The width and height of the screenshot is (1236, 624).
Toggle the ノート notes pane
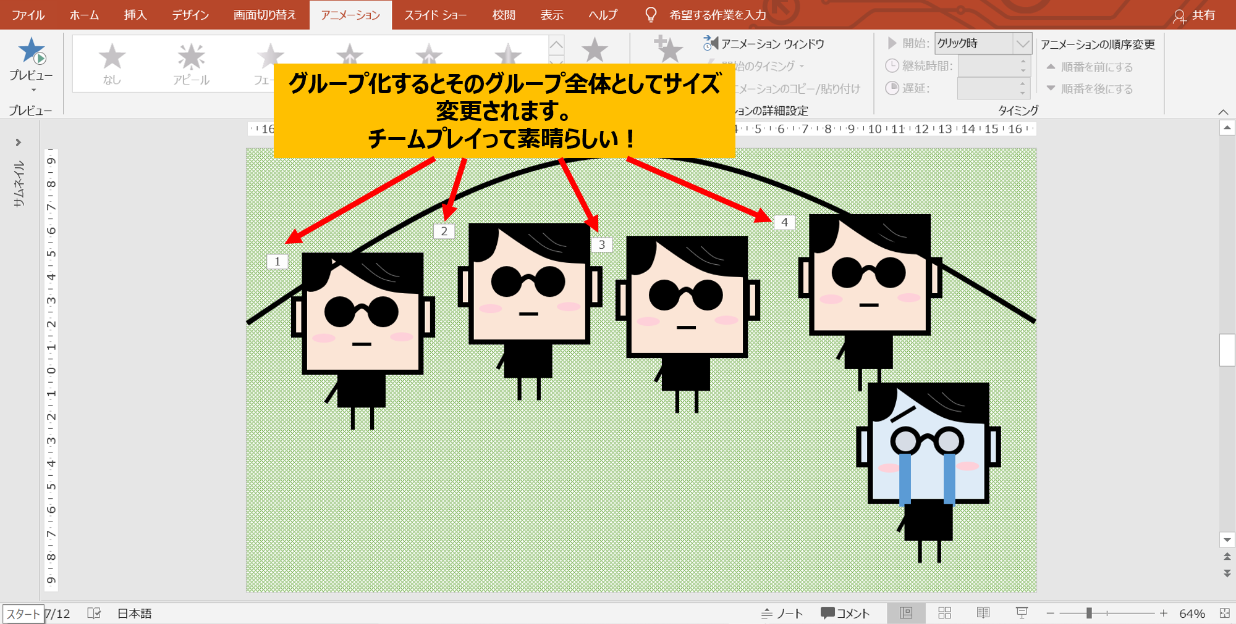tap(782, 613)
